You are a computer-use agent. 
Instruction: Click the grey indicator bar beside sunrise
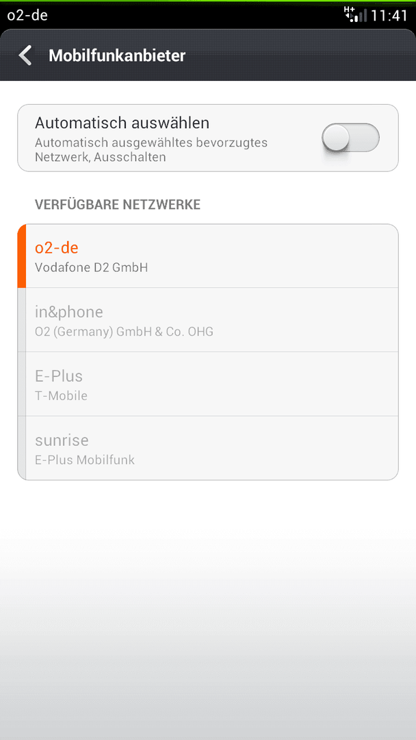click(x=21, y=448)
